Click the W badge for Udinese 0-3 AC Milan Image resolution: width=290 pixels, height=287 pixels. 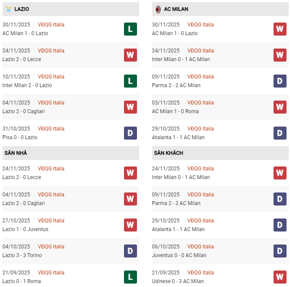coord(280,277)
